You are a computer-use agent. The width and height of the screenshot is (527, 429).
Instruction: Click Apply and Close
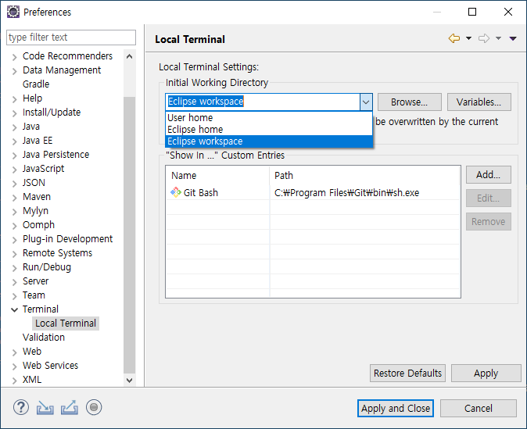(396, 408)
